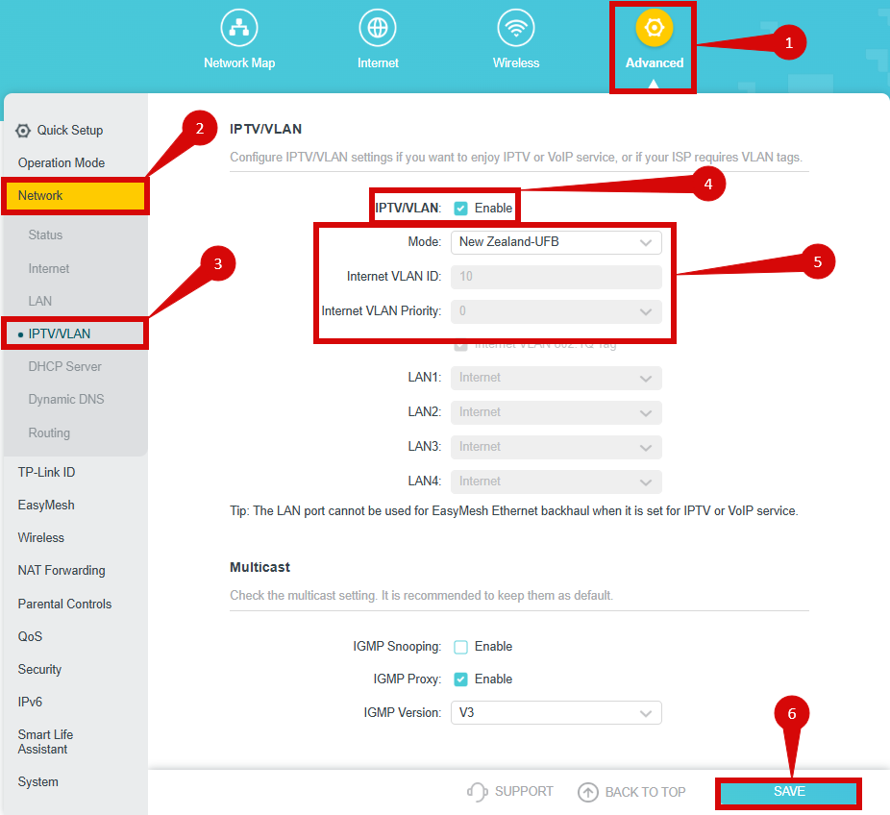Click the Internet globe icon
Screen dimensions: 890x815
[378, 27]
